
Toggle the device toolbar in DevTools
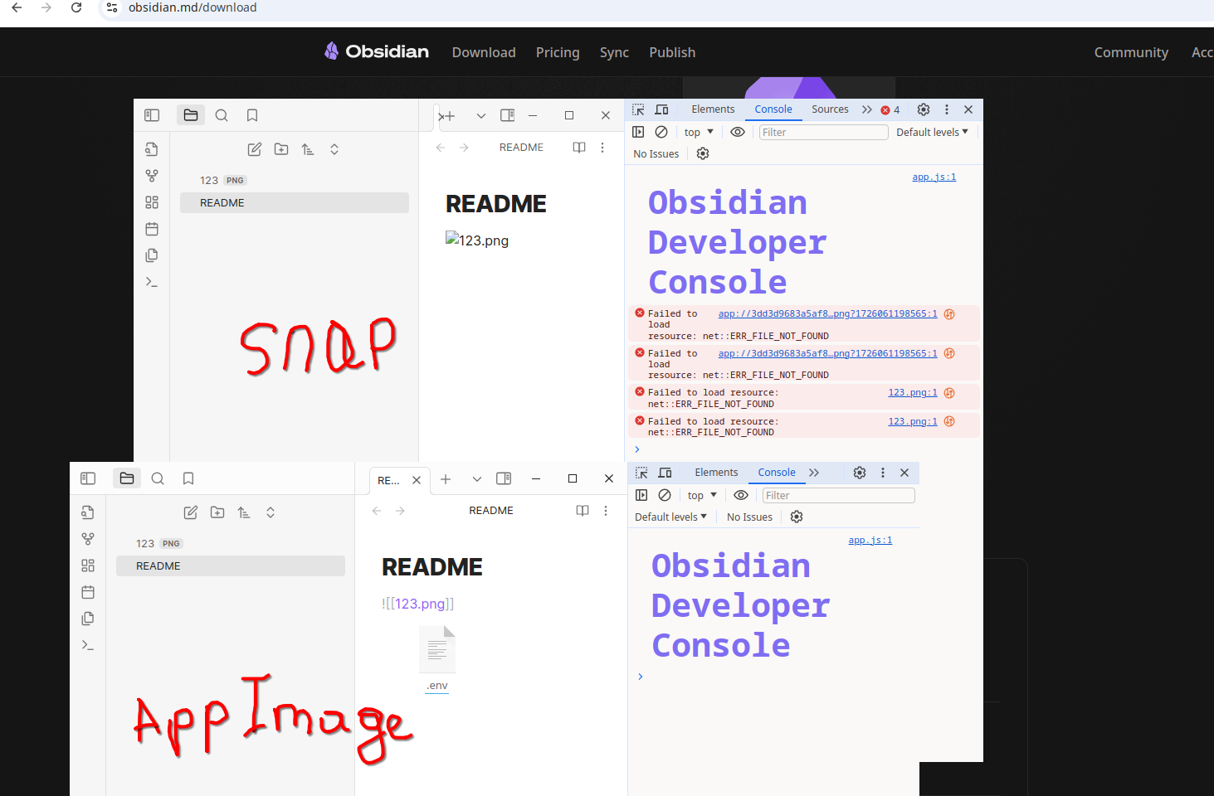tap(661, 109)
